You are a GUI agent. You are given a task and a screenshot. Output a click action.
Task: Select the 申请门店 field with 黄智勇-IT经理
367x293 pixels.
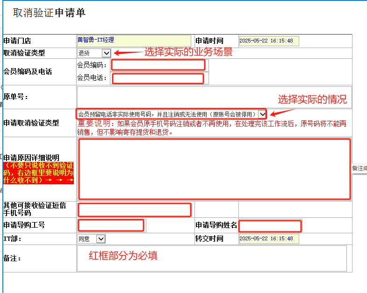click(134, 41)
